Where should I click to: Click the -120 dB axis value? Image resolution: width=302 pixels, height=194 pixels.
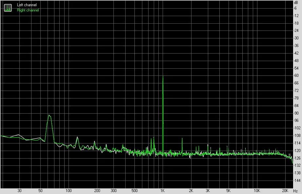point(297,151)
